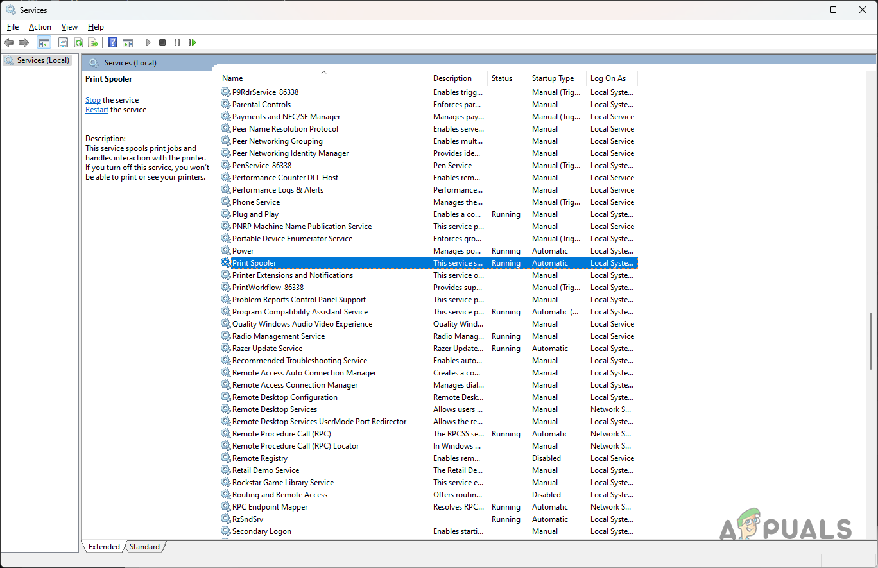Open the Action menu
This screenshot has height=568, width=878.
coord(40,27)
